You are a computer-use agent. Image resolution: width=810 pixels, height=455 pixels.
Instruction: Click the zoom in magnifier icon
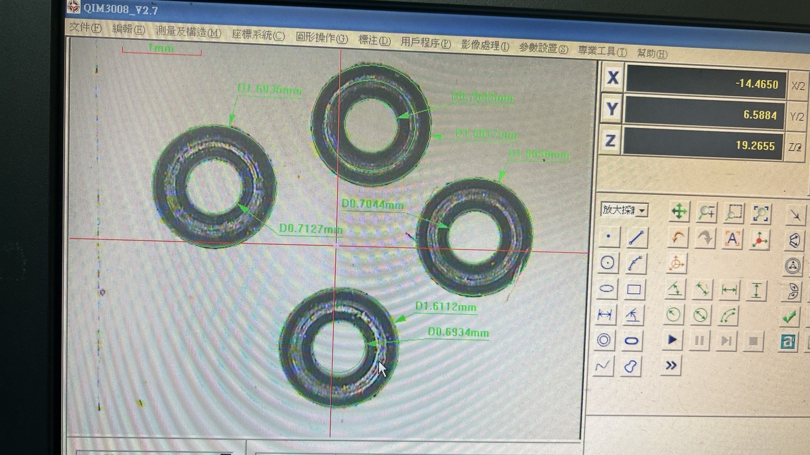tap(706, 212)
